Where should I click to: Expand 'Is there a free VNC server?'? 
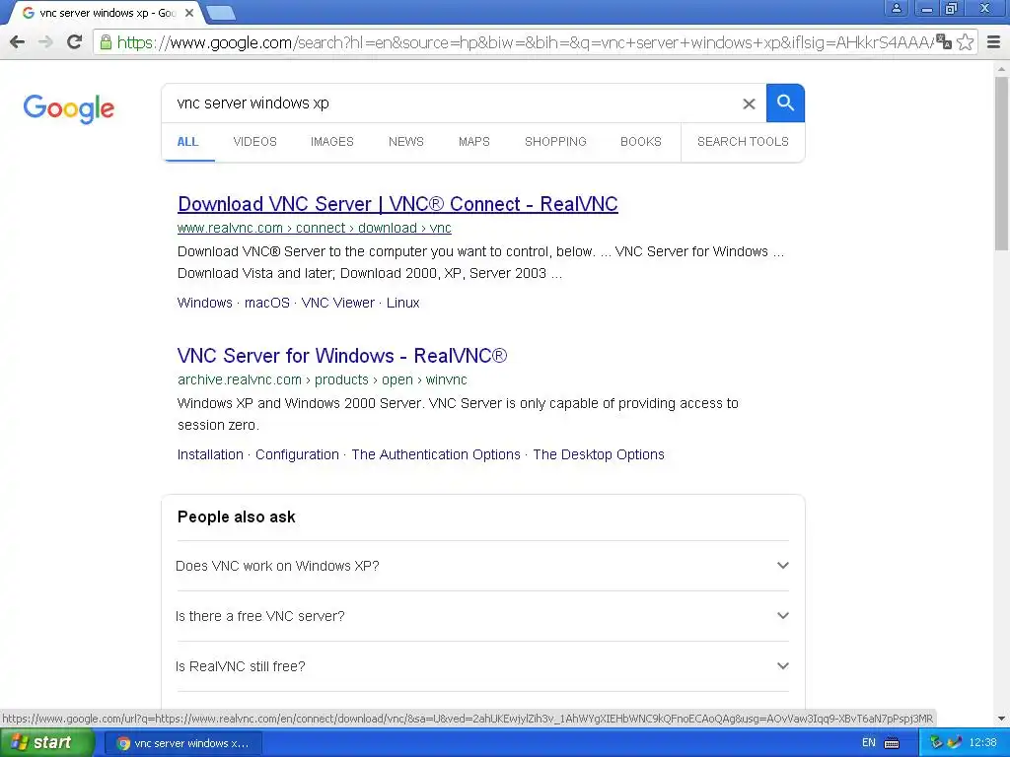pos(482,616)
